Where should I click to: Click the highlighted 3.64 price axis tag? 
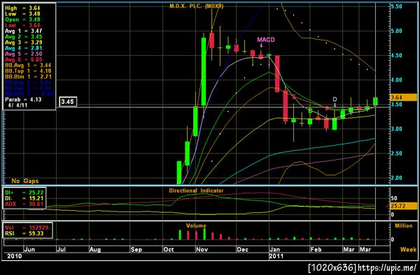(x=404, y=98)
